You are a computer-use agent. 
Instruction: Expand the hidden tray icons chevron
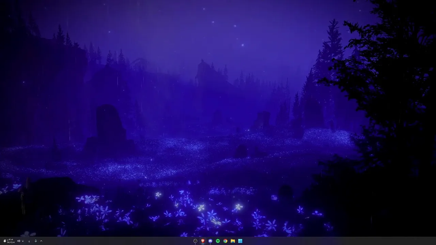click(41, 241)
